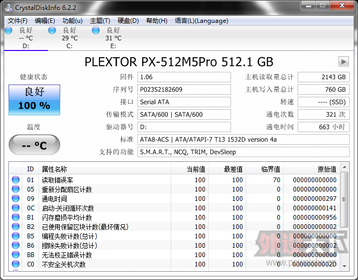
Task: Click the interface field Serial ATA
Action: [x=184, y=102]
